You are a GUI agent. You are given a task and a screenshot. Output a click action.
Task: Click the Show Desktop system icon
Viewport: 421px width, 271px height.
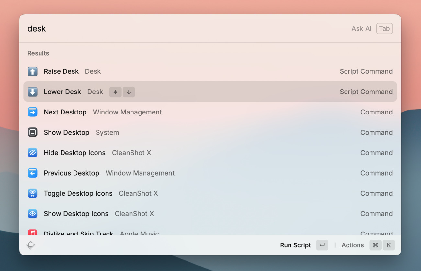[32, 133]
